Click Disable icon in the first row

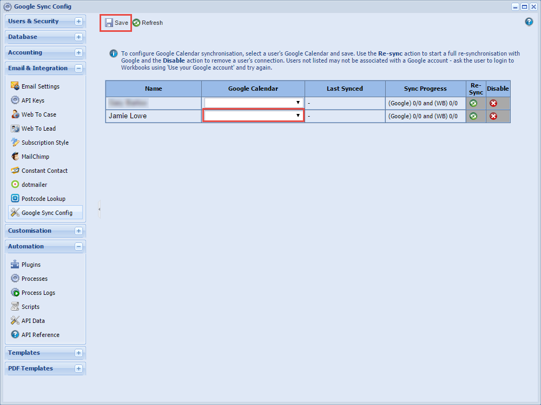point(493,103)
